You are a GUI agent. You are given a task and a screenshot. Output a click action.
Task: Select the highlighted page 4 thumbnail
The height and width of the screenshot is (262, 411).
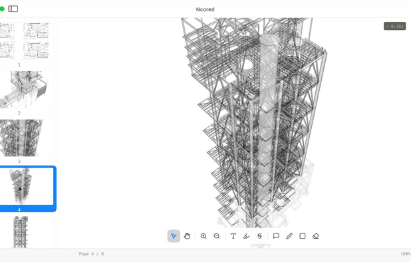[26, 186]
